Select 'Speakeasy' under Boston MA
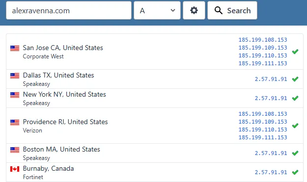Image resolution: width=307 pixels, height=182 pixels. 36,158
